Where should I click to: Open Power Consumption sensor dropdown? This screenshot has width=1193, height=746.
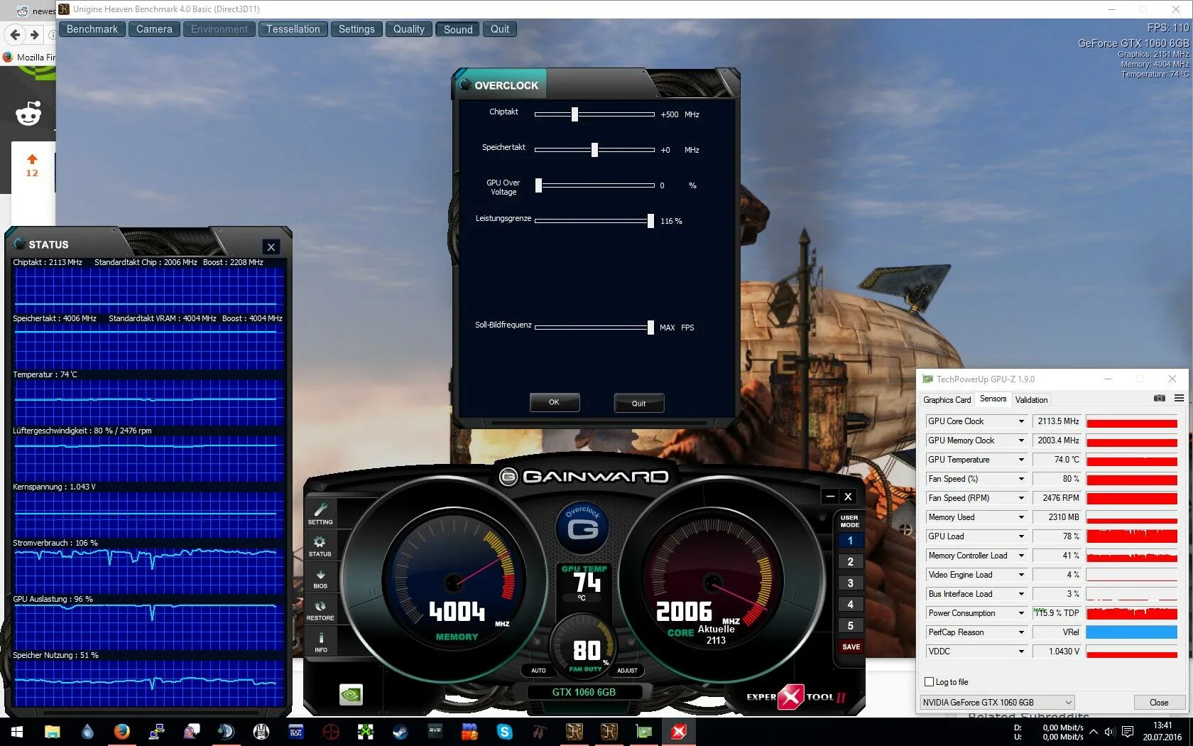(1021, 613)
